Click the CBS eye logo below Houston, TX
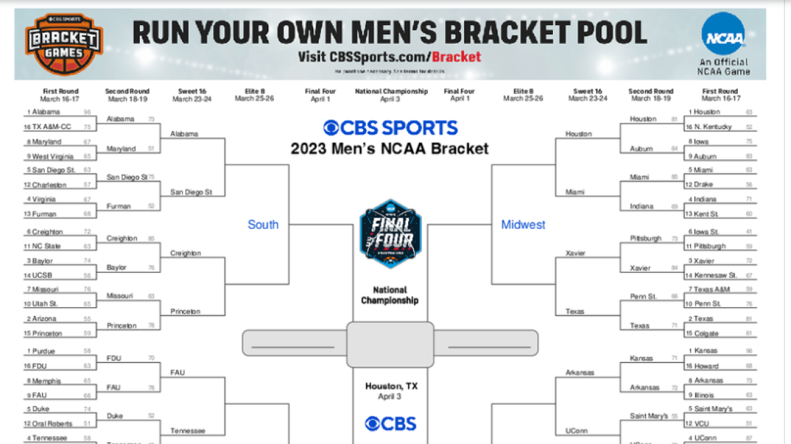The image size is (791, 444). 390,423
